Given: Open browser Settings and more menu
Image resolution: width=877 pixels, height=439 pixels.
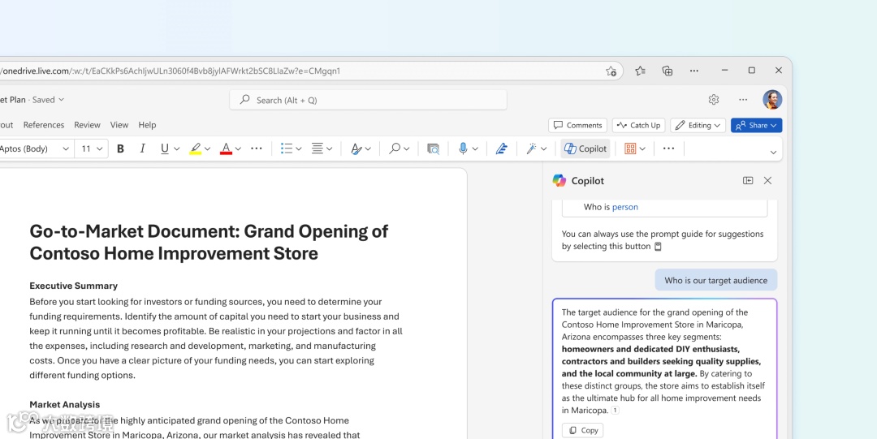Looking at the screenshot, I should point(694,71).
